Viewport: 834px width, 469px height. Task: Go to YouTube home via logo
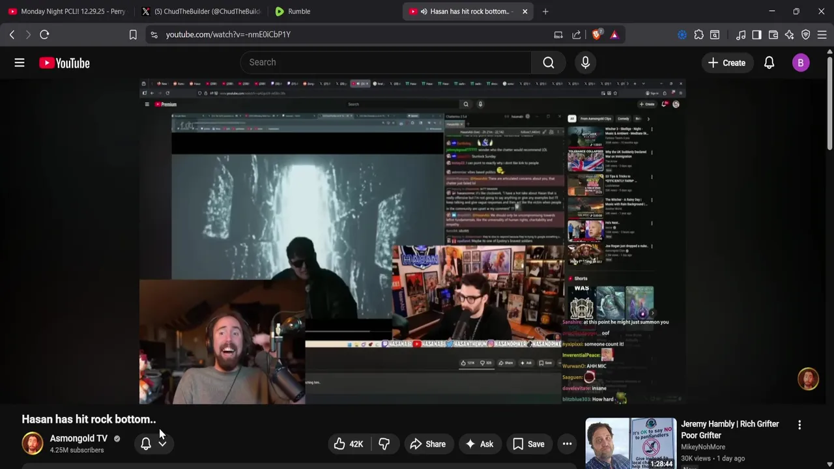point(64,63)
